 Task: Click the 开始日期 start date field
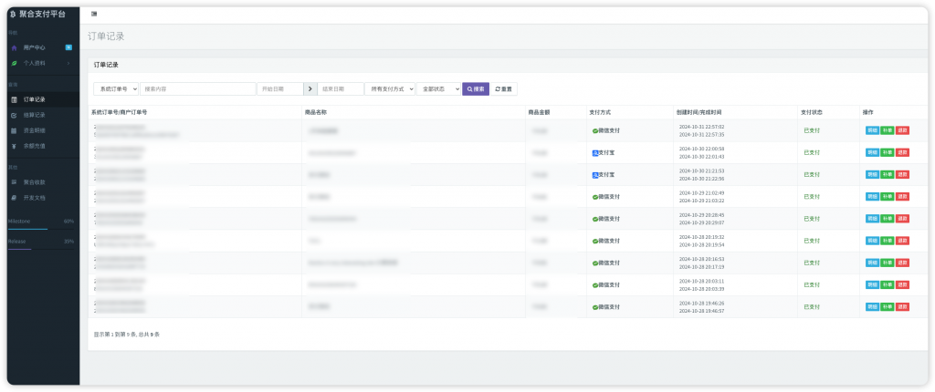click(x=280, y=88)
